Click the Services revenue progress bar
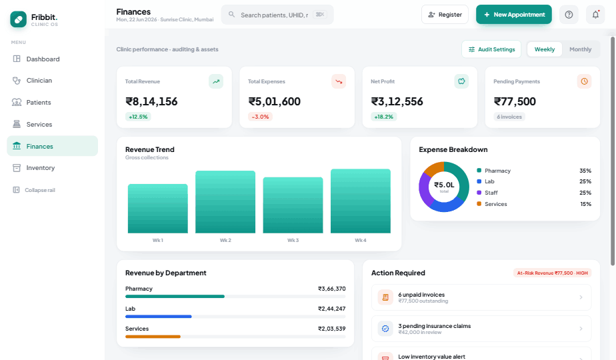 235,337
